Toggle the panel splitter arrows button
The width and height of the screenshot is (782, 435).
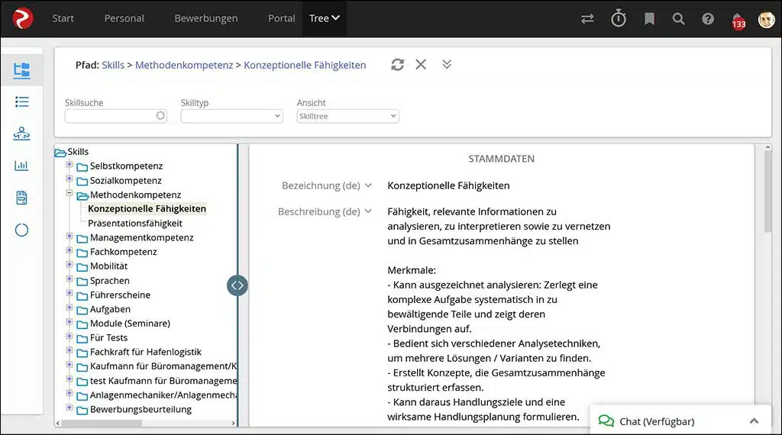238,285
